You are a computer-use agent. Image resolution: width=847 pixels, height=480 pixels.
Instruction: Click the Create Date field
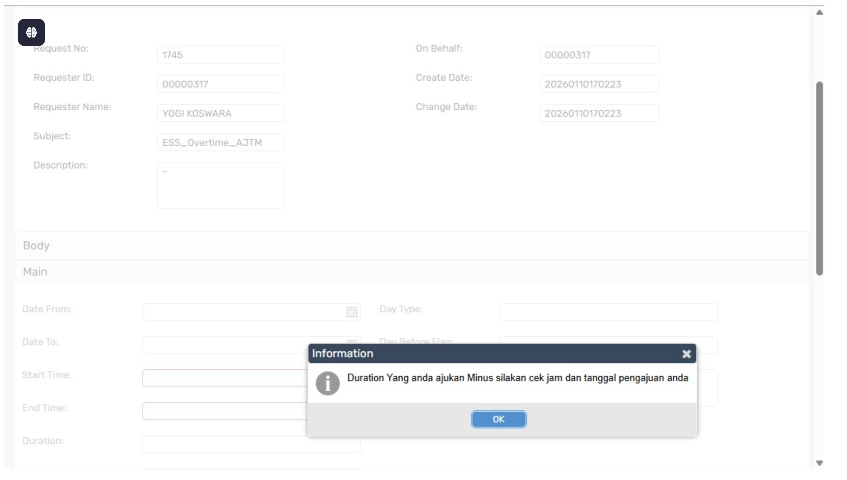click(599, 84)
